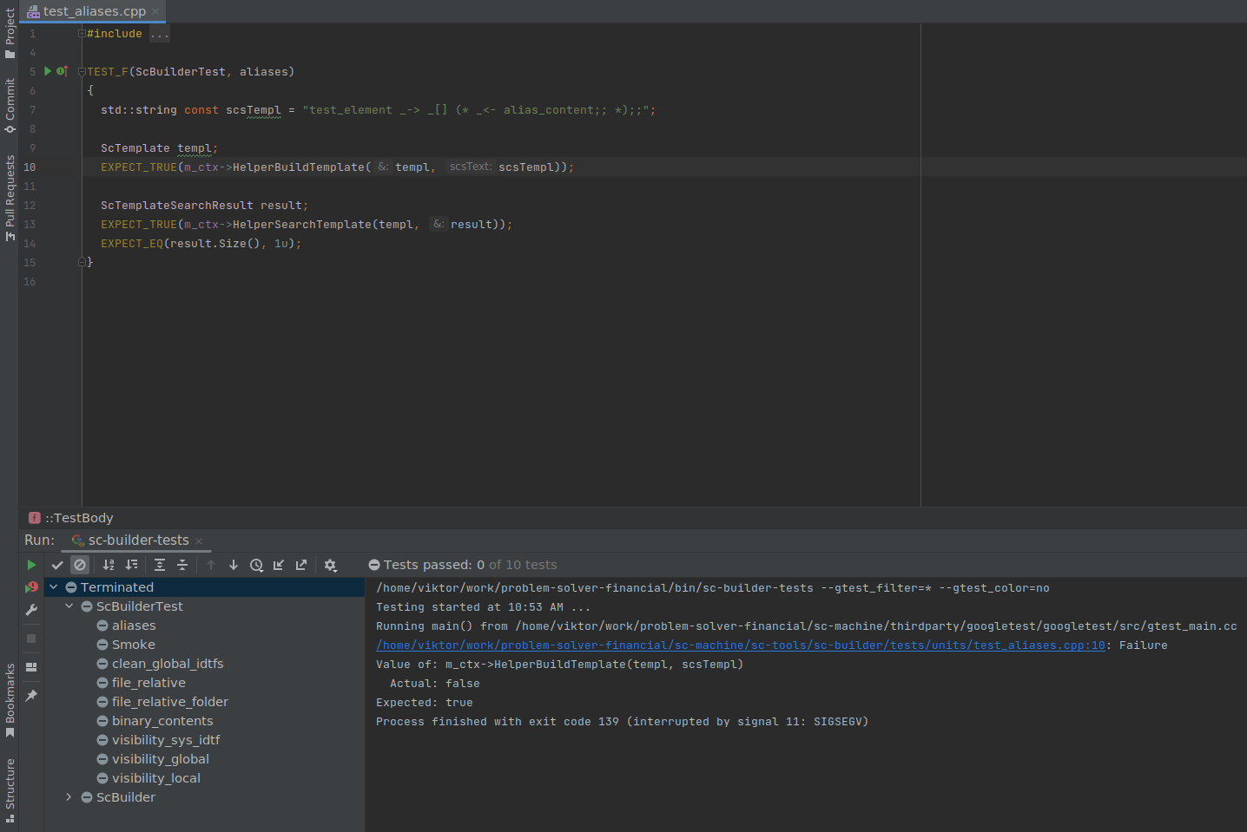
Task: Pin the run tab with the pin icon
Action: (x=32, y=696)
